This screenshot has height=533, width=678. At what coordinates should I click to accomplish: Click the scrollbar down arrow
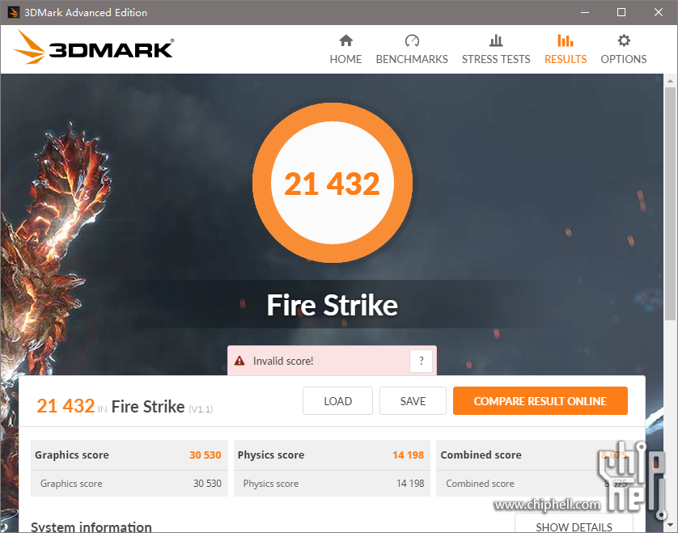(x=670, y=525)
